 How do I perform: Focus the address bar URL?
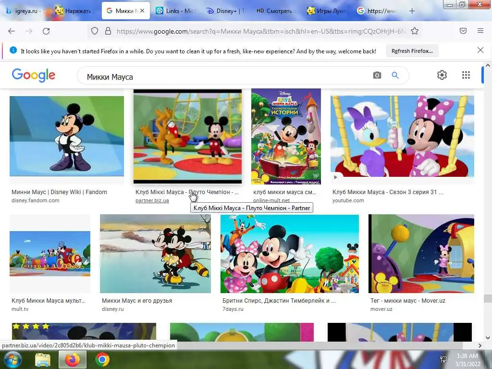pos(260,31)
